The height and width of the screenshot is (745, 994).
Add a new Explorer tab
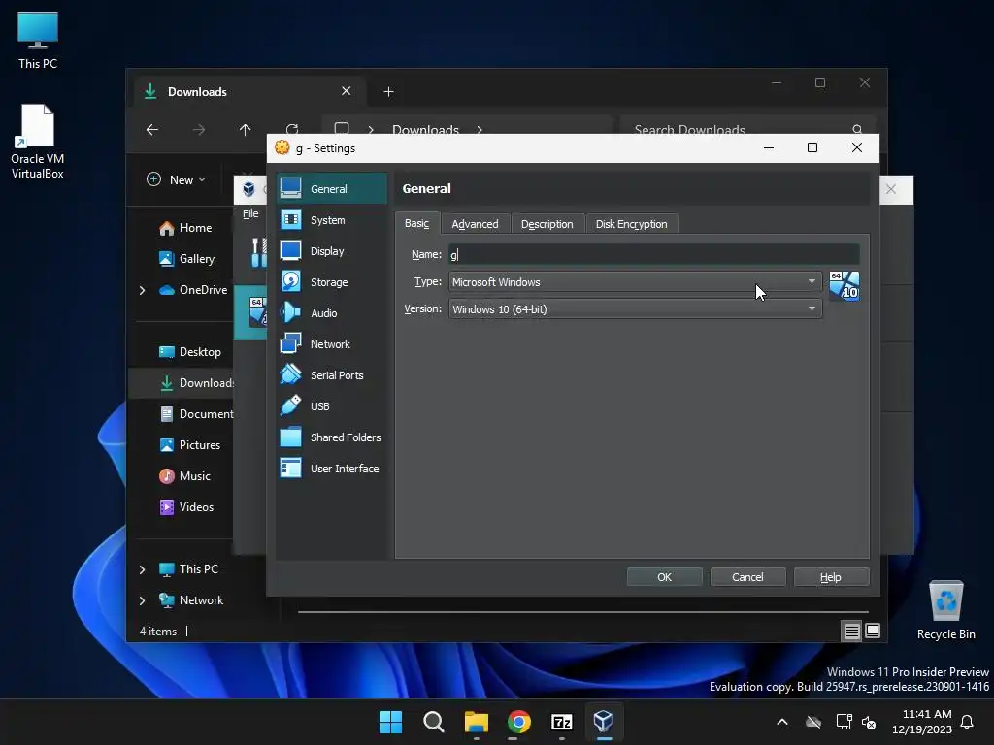click(x=388, y=92)
